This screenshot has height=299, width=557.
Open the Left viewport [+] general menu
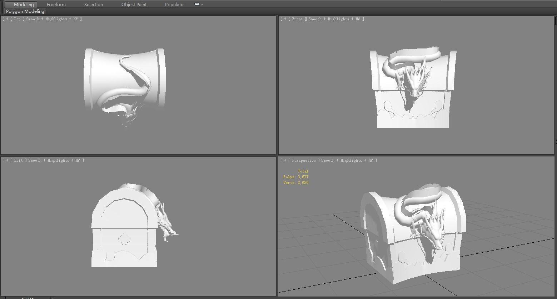[x=7, y=160]
